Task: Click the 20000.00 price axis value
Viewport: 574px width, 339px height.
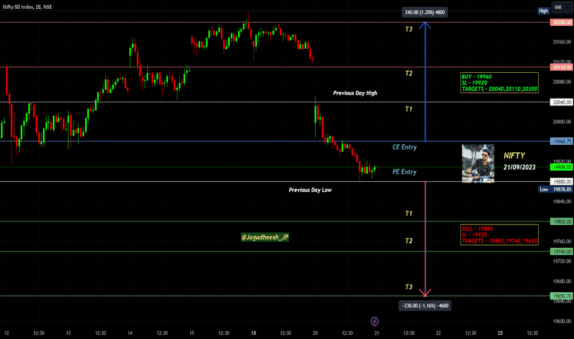Action: (562, 121)
